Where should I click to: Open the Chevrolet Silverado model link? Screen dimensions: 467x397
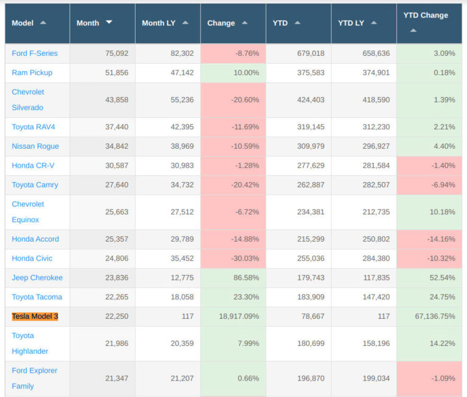[x=28, y=100]
